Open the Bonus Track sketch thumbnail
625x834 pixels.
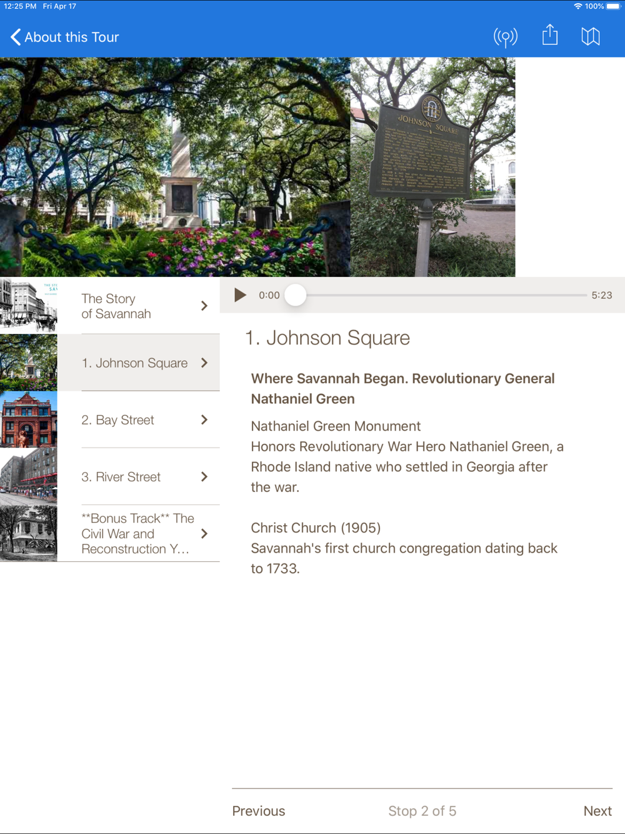click(29, 533)
